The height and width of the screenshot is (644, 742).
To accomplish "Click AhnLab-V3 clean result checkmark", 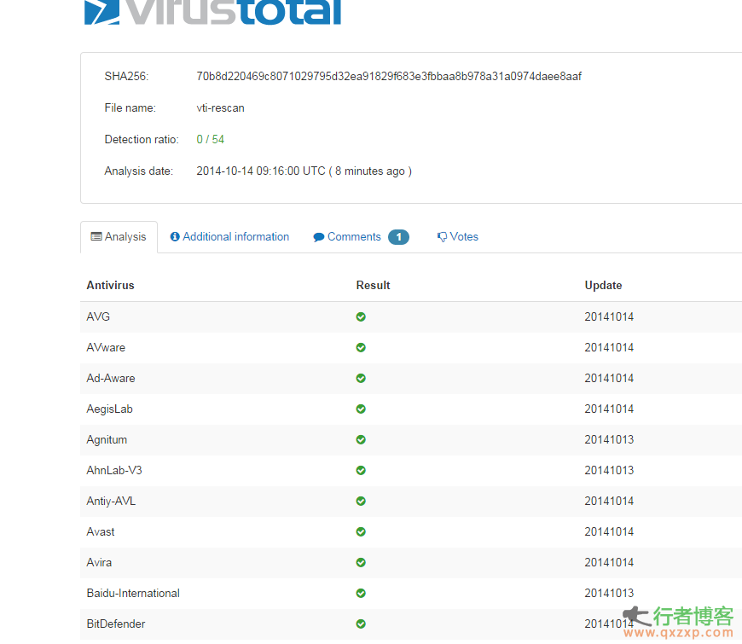I will pyautogui.click(x=361, y=471).
